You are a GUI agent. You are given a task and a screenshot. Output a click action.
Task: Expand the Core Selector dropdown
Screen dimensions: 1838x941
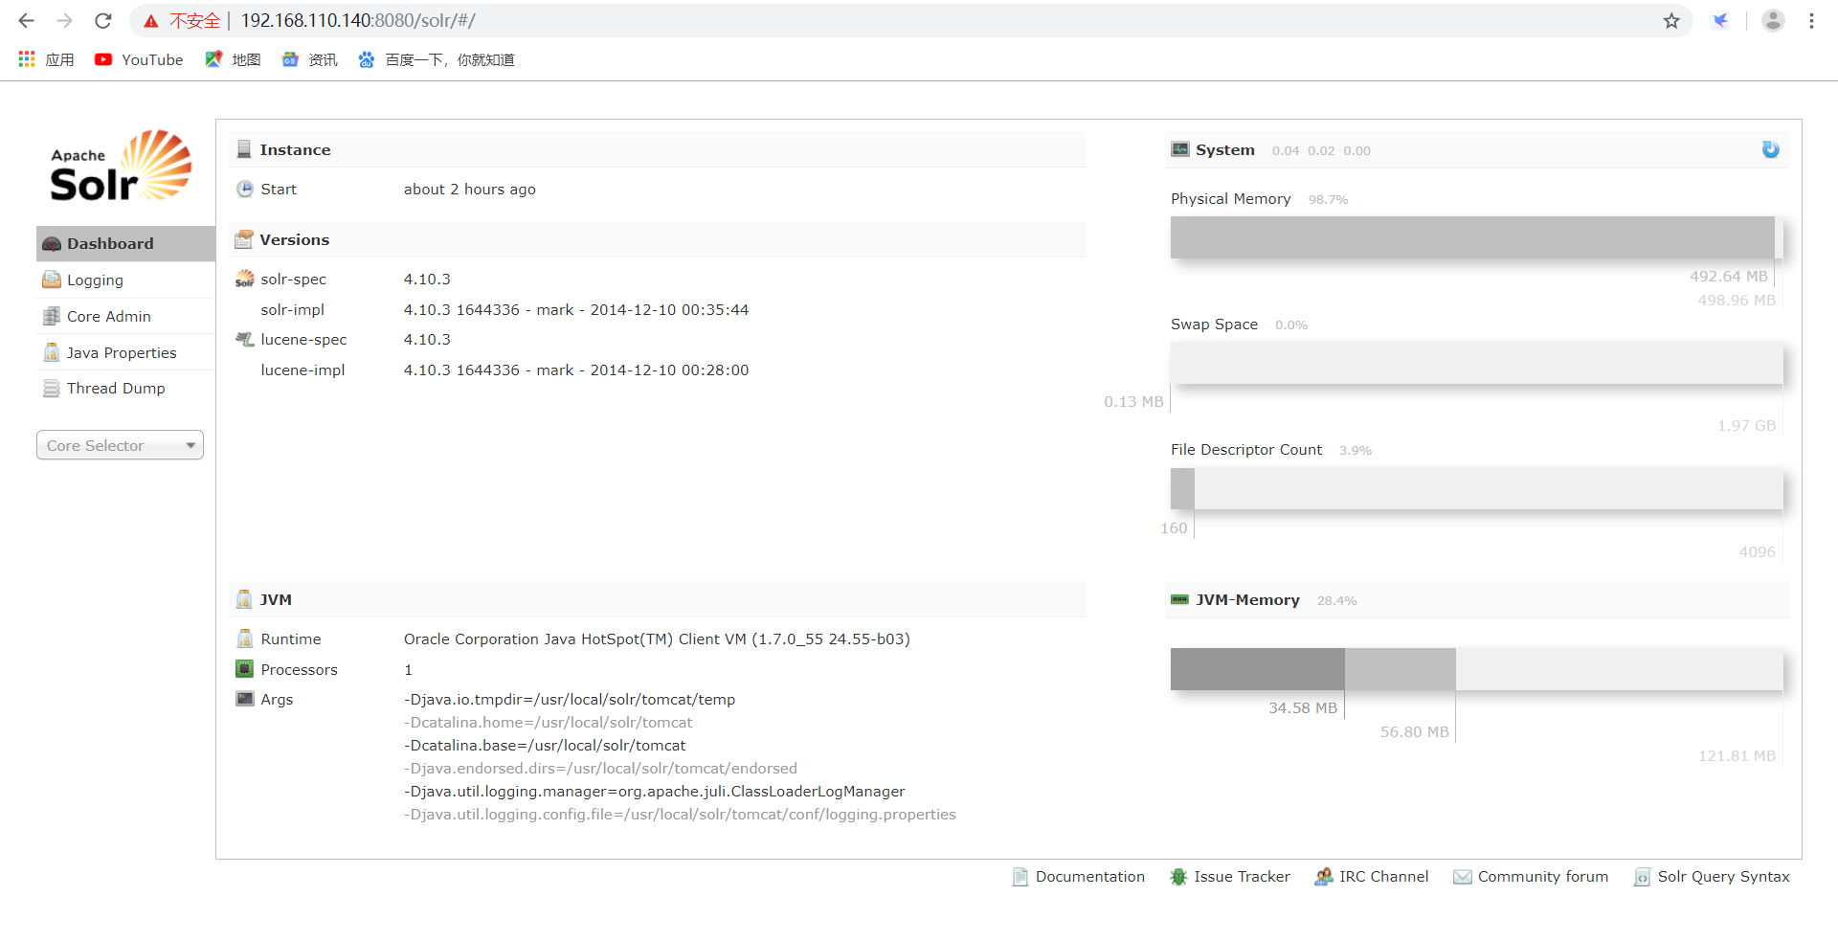(120, 445)
